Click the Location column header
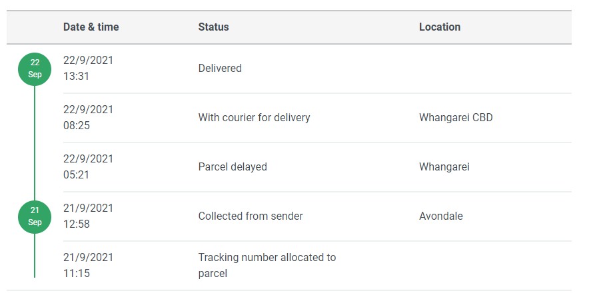591x297 pixels. point(440,27)
